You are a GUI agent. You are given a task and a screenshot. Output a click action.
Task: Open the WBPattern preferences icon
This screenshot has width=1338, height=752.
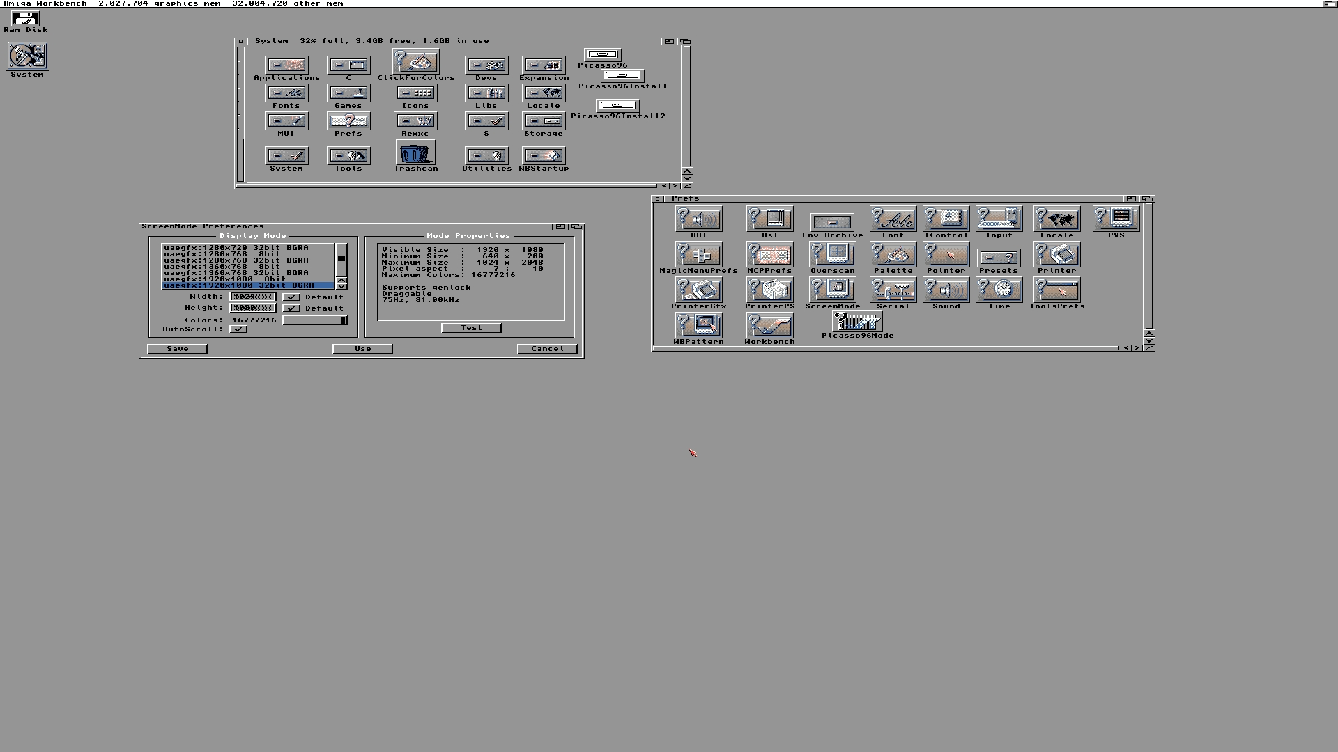[x=698, y=325]
